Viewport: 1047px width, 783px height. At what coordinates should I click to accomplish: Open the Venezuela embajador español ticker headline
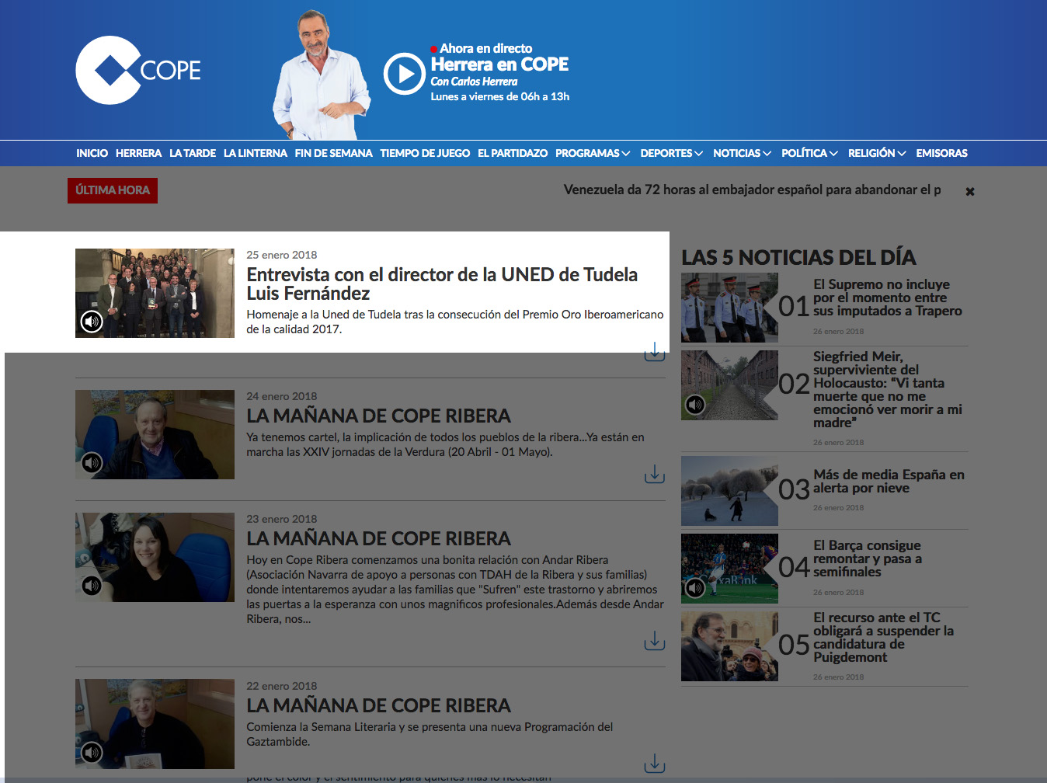click(752, 190)
